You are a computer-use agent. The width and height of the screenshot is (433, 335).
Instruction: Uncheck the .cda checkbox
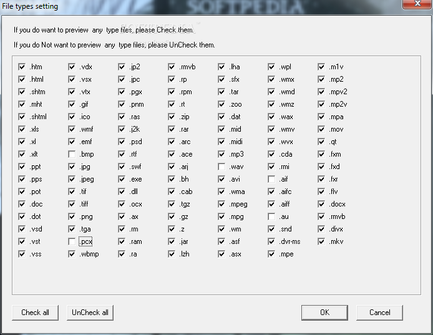[x=271, y=154]
